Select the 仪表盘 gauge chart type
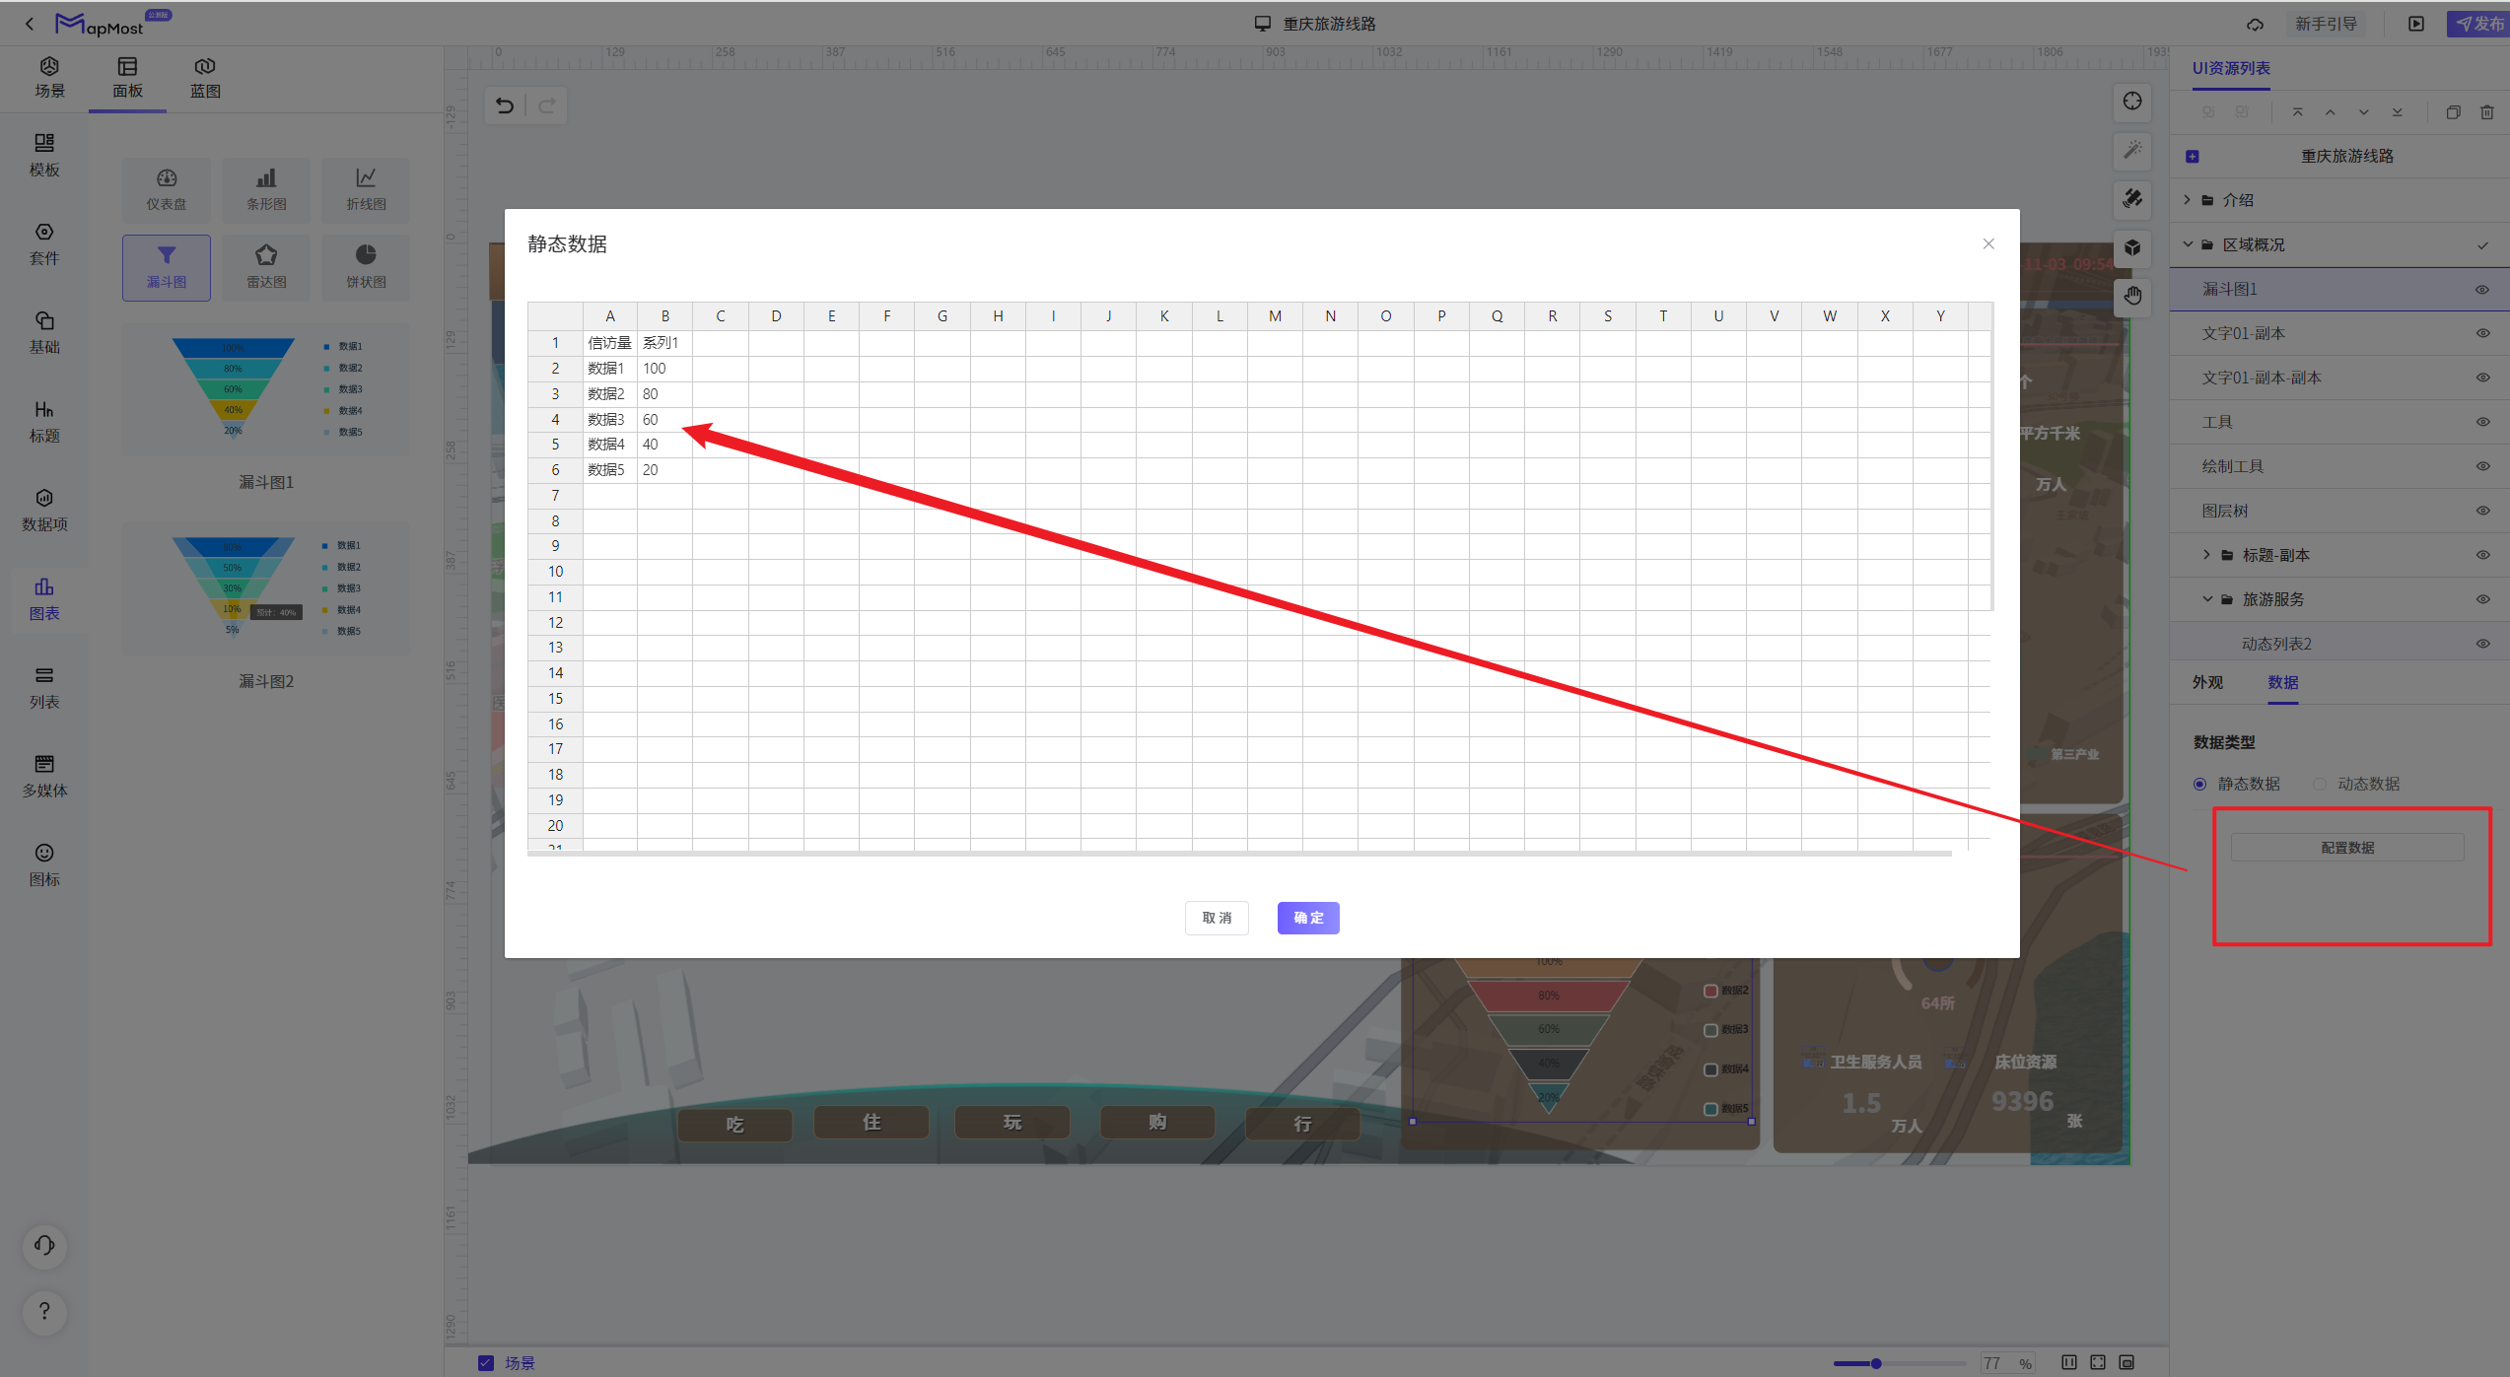 pos(167,189)
